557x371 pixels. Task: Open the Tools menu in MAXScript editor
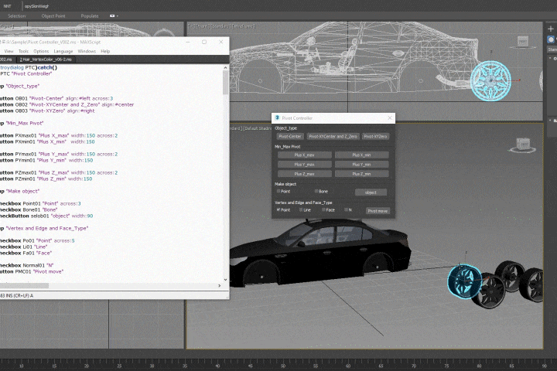pos(23,51)
